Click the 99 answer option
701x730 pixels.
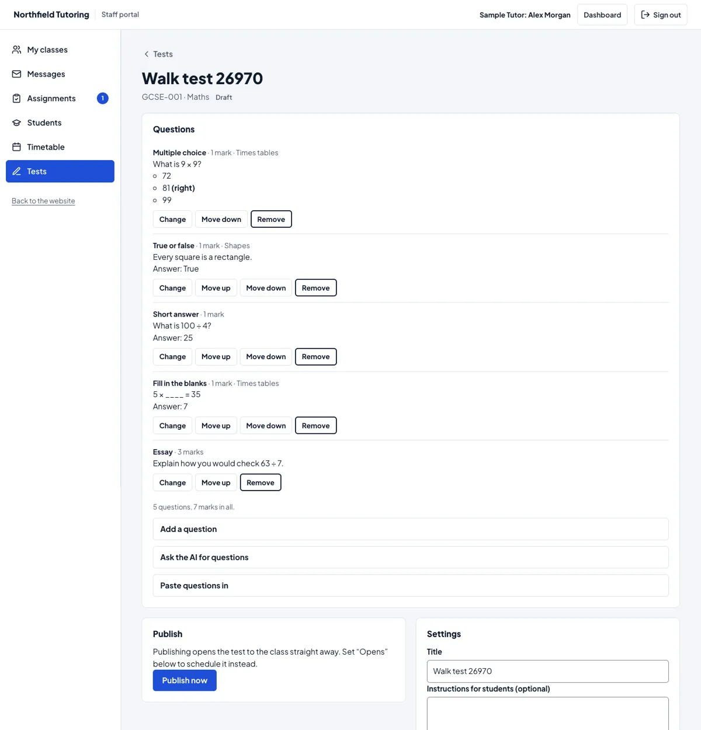click(x=167, y=200)
